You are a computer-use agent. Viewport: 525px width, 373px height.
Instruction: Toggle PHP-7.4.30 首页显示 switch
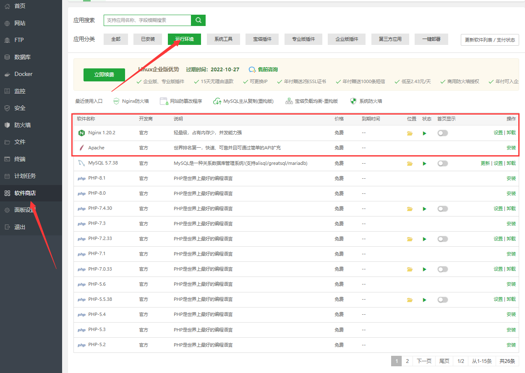pyautogui.click(x=443, y=209)
